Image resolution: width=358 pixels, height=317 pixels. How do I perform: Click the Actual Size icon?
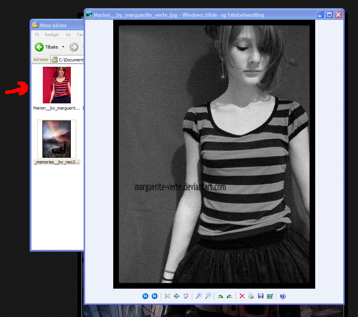(177, 296)
